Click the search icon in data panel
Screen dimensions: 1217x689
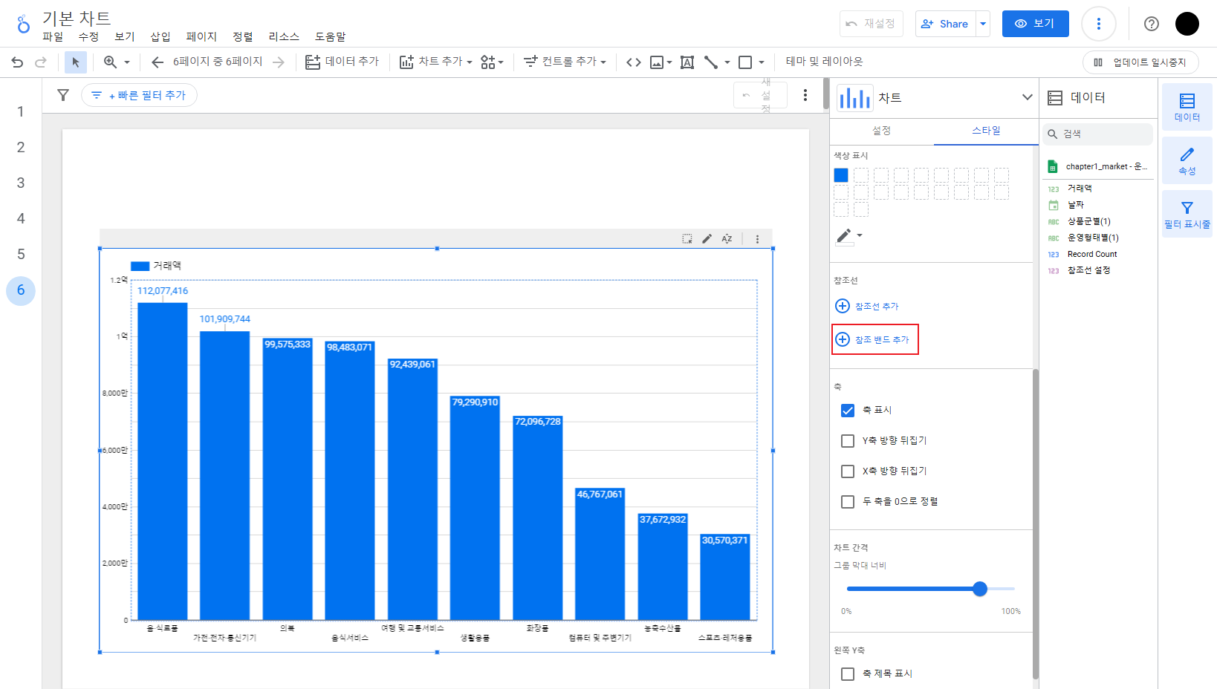(x=1053, y=134)
